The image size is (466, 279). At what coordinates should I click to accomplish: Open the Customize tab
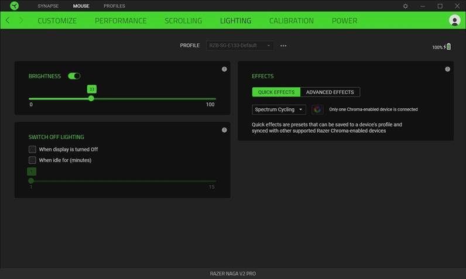click(x=57, y=20)
